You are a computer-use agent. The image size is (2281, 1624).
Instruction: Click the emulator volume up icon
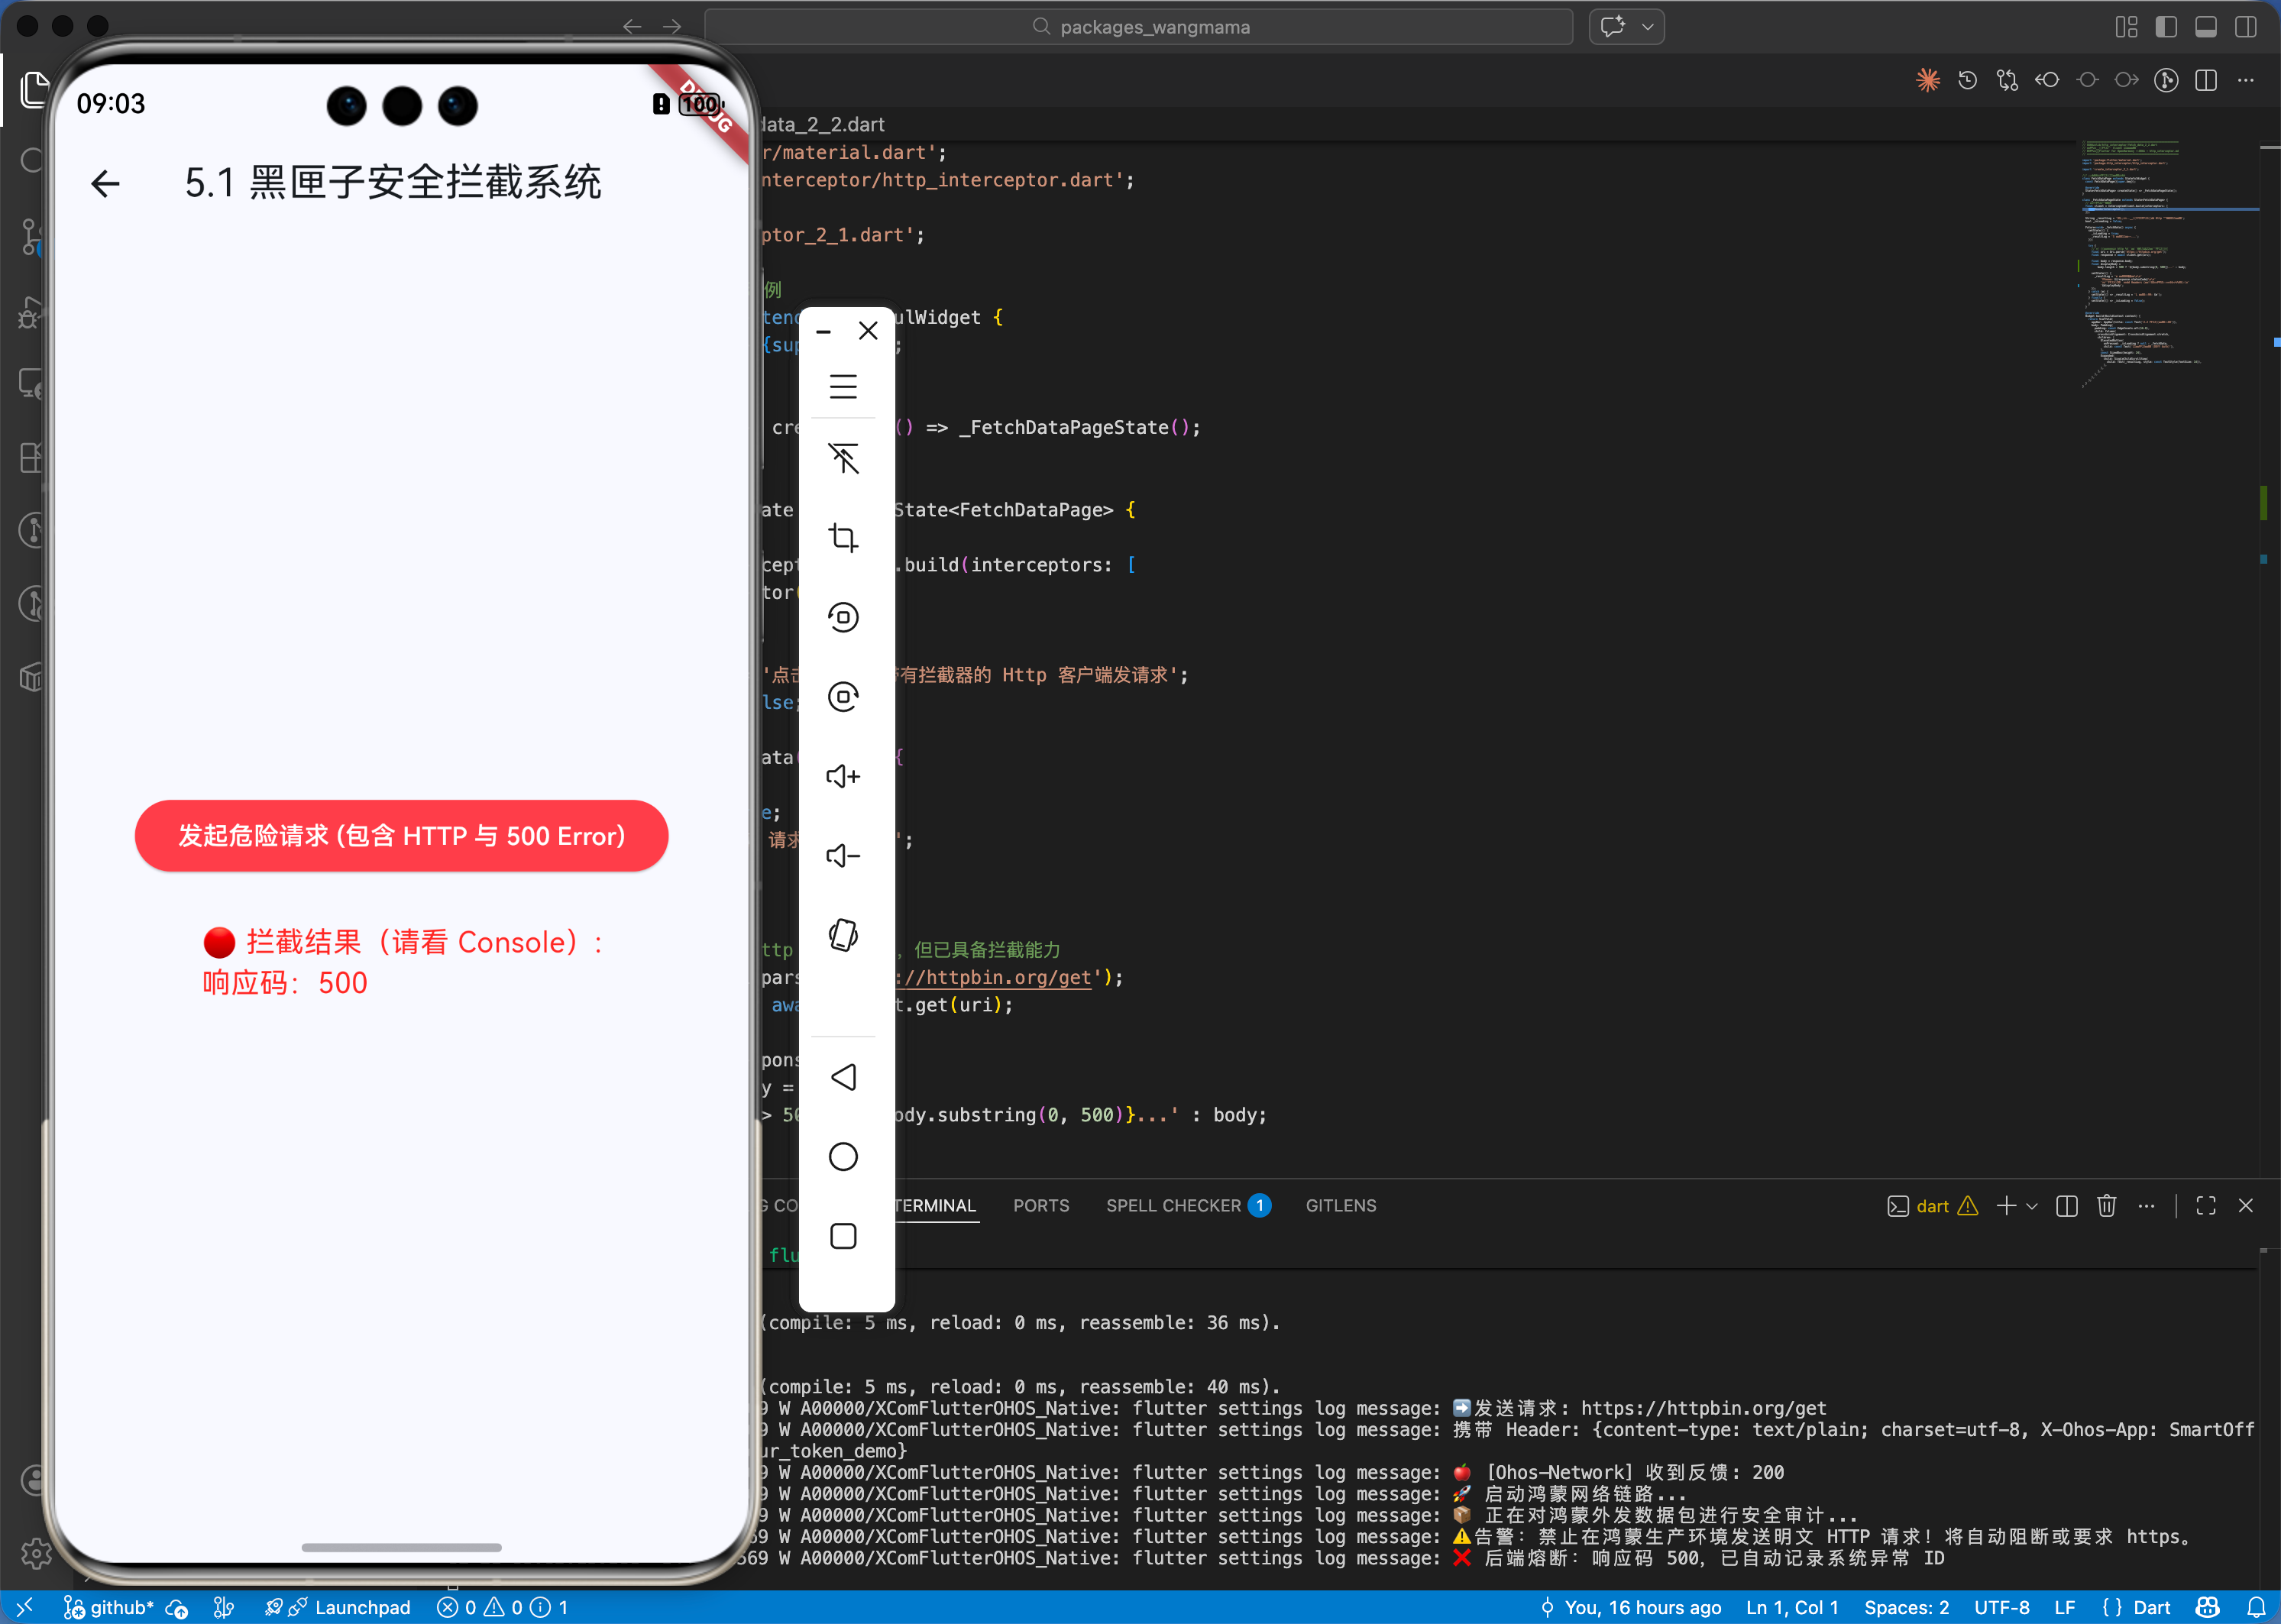[x=843, y=776]
